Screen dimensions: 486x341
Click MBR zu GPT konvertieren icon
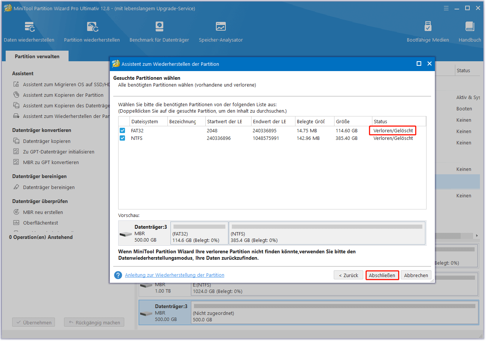click(16, 163)
